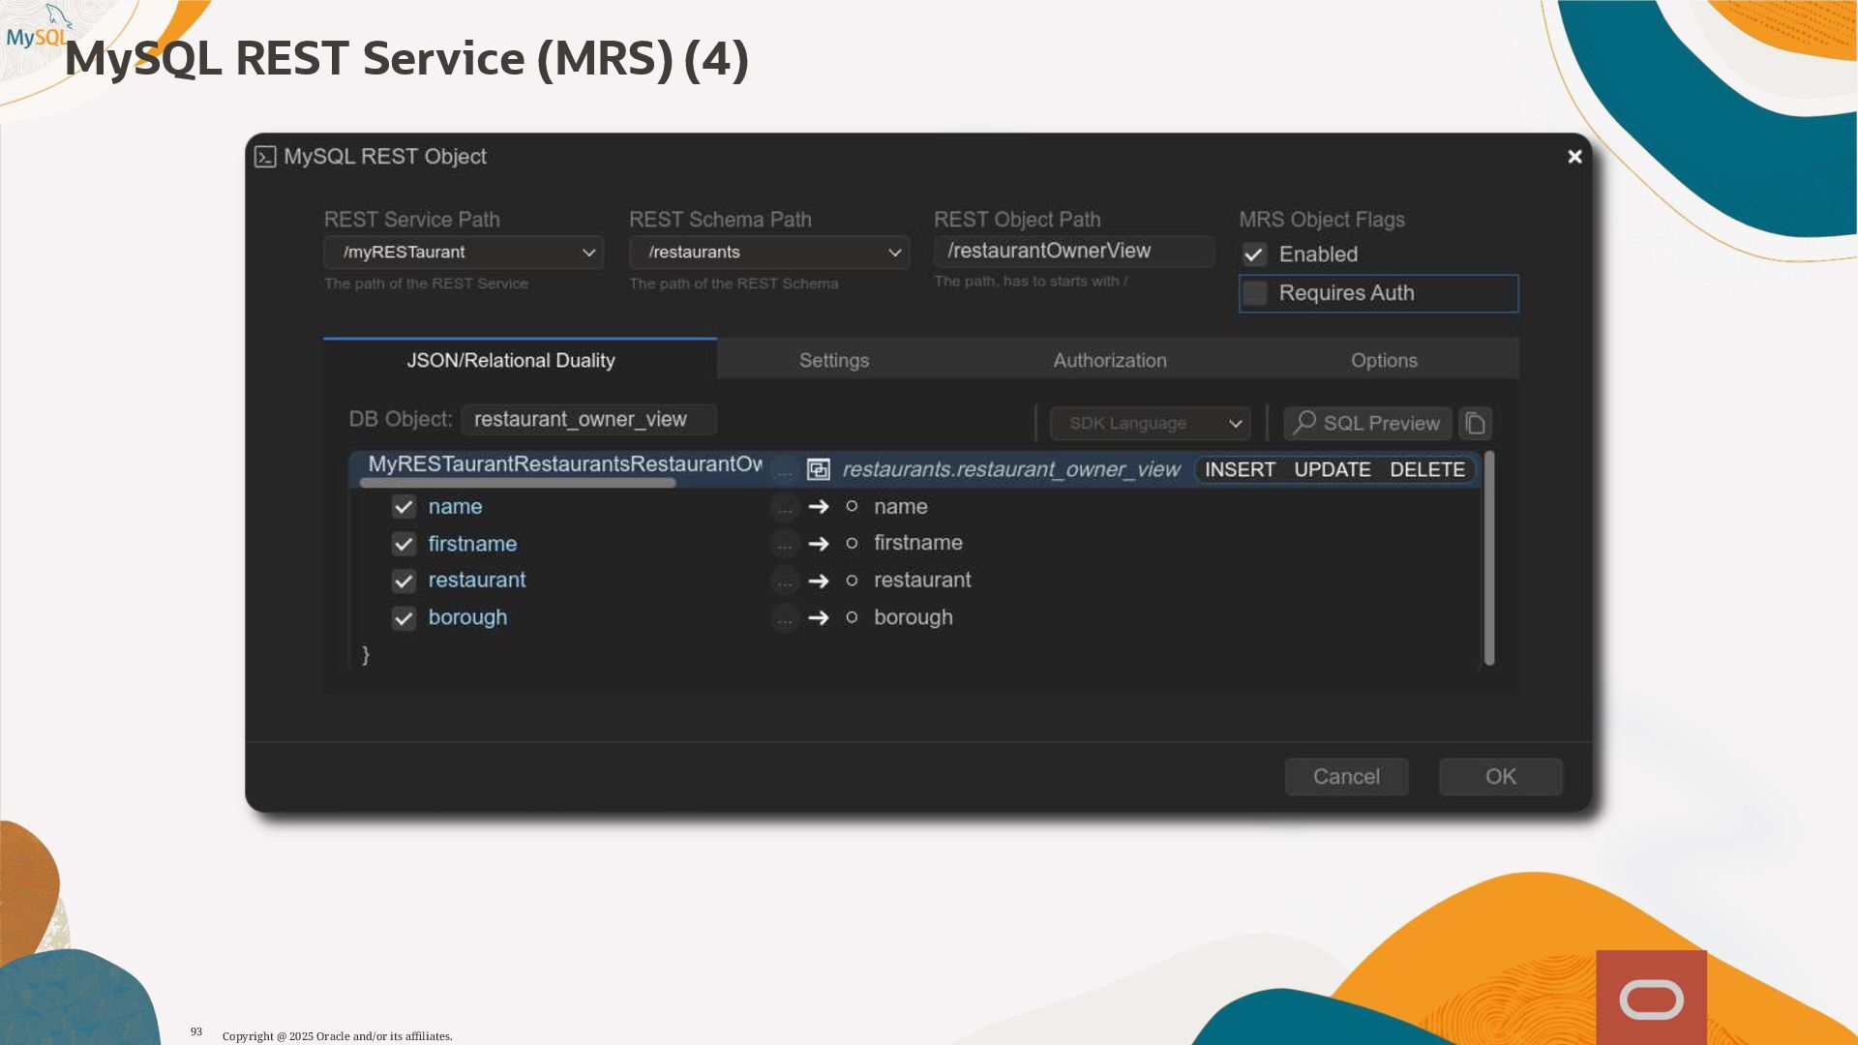Switch to the Authorization tab
This screenshot has width=1858, height=1045.
[1109, 360]
